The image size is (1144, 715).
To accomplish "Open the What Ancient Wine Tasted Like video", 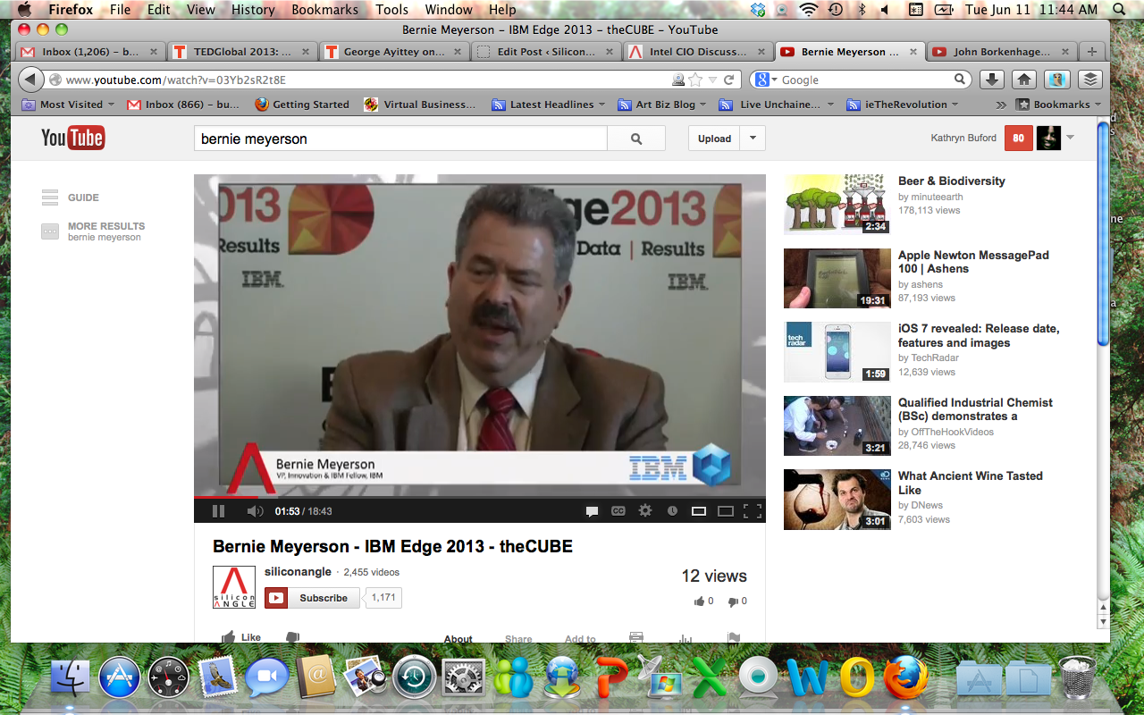I will tap(971, 483).
